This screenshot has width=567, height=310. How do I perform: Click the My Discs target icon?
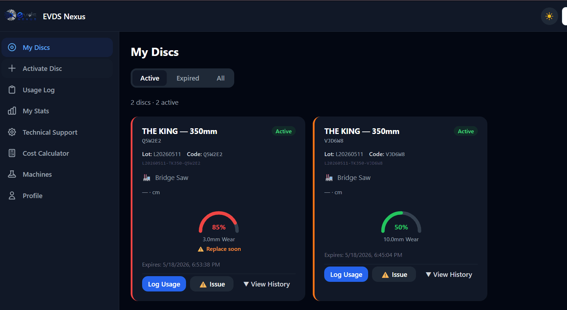12,47
